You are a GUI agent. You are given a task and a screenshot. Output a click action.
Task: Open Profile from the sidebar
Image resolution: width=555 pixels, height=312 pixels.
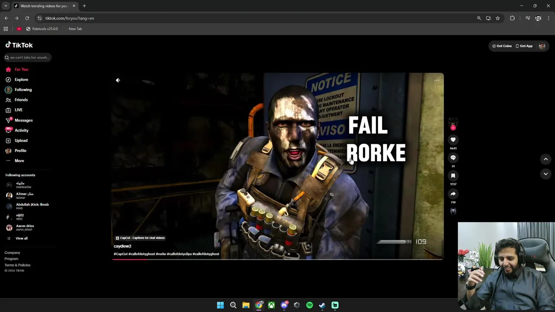click(x=16, y=151)
